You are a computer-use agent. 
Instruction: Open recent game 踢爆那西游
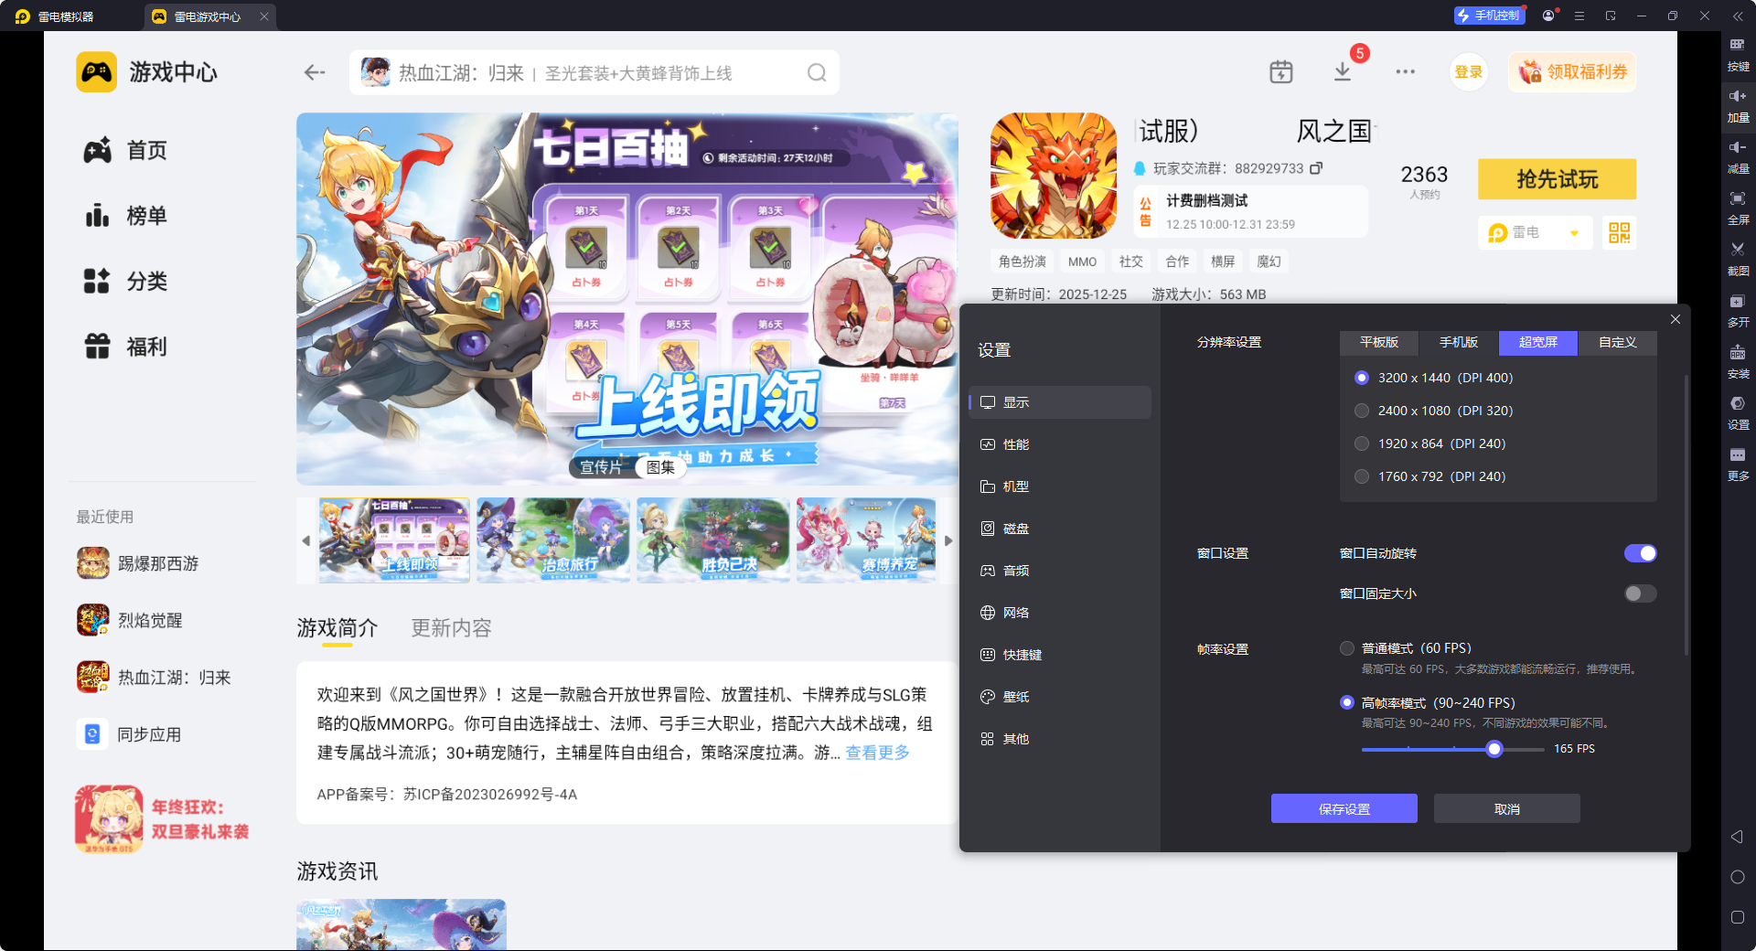click(138, 563)
